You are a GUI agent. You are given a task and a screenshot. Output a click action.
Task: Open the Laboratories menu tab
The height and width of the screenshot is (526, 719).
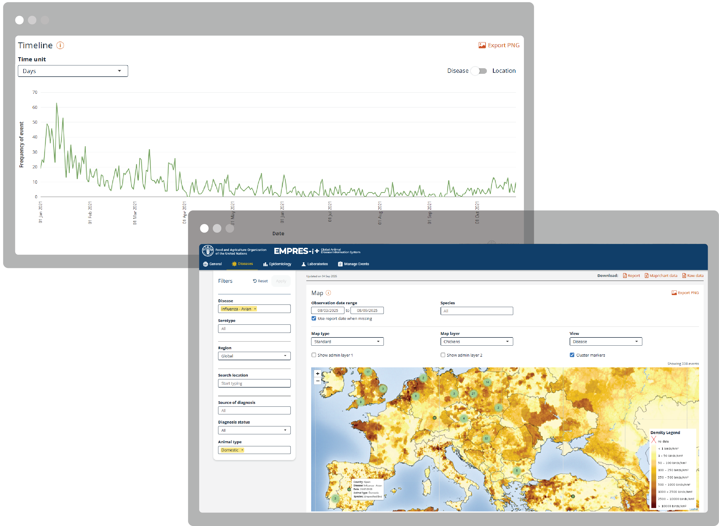pos(314,264)
